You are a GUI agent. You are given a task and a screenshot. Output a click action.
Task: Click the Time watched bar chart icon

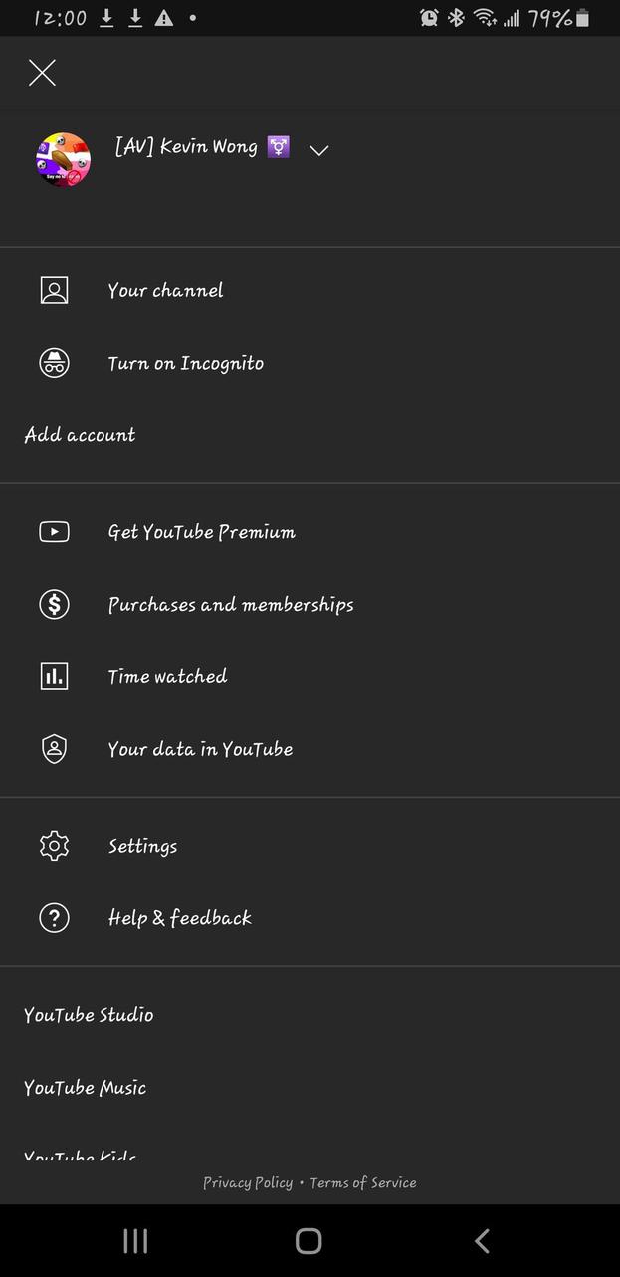(x=54, y=676)
